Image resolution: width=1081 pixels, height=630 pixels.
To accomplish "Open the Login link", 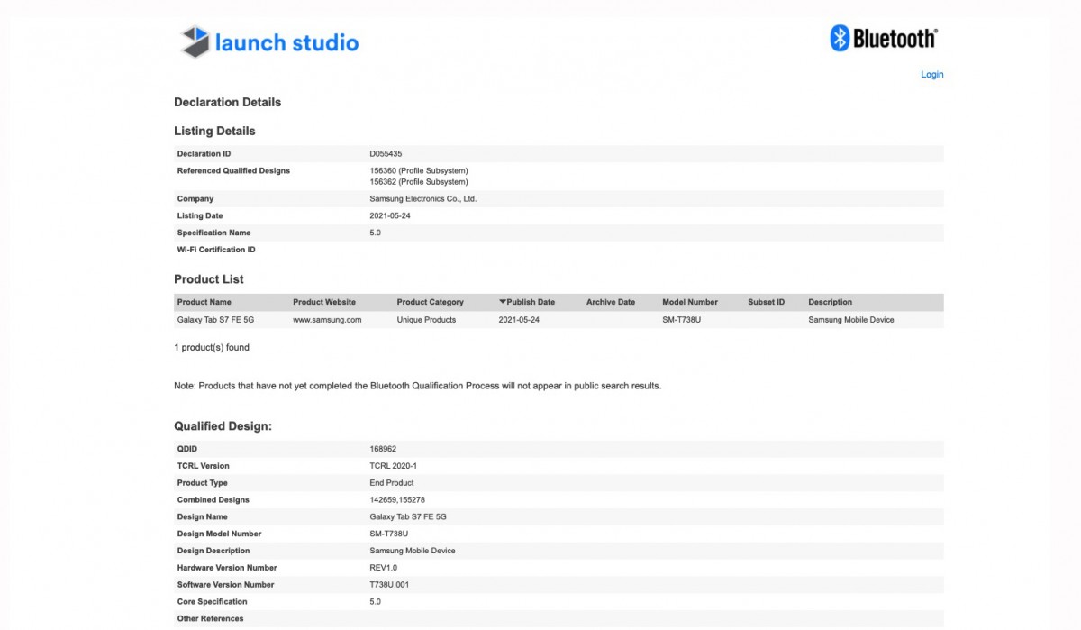I will 931,75.
